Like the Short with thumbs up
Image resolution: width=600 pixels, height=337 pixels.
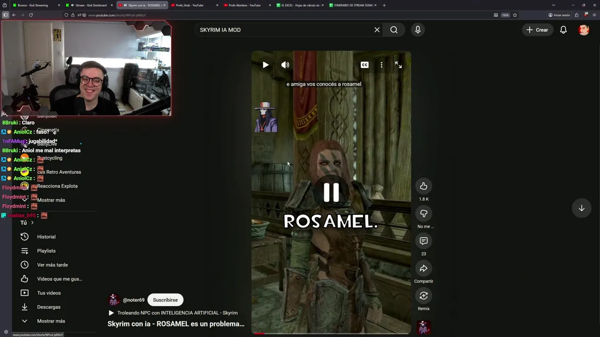point(424,186)
